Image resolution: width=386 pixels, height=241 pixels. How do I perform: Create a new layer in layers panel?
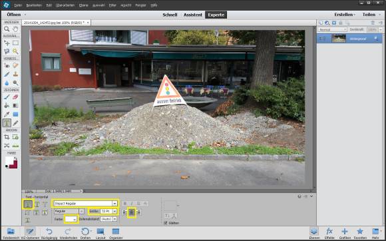click(x=321, y=23)
